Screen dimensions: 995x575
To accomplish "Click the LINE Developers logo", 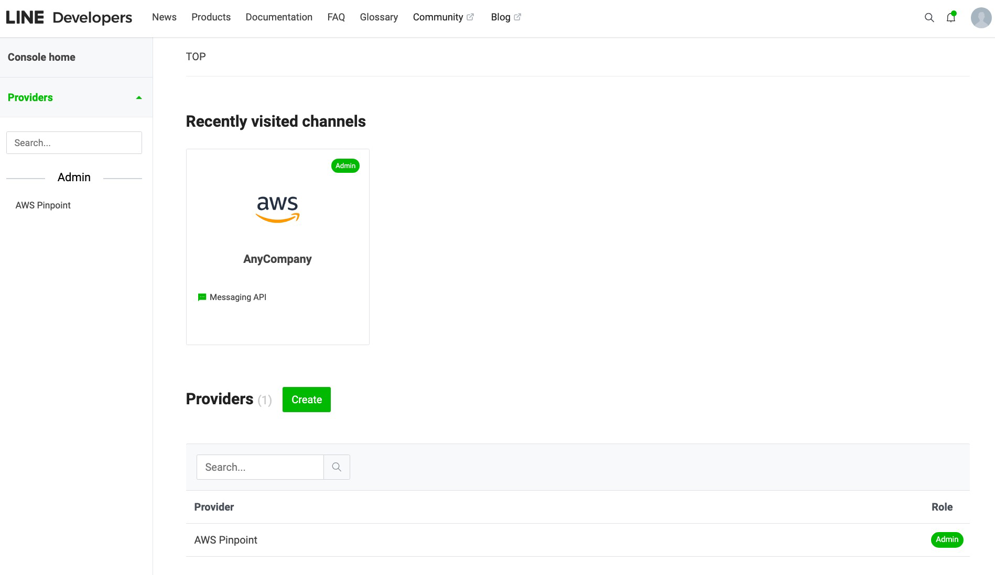I will point(68,17).
